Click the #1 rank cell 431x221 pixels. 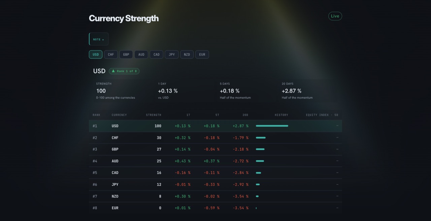95,126
